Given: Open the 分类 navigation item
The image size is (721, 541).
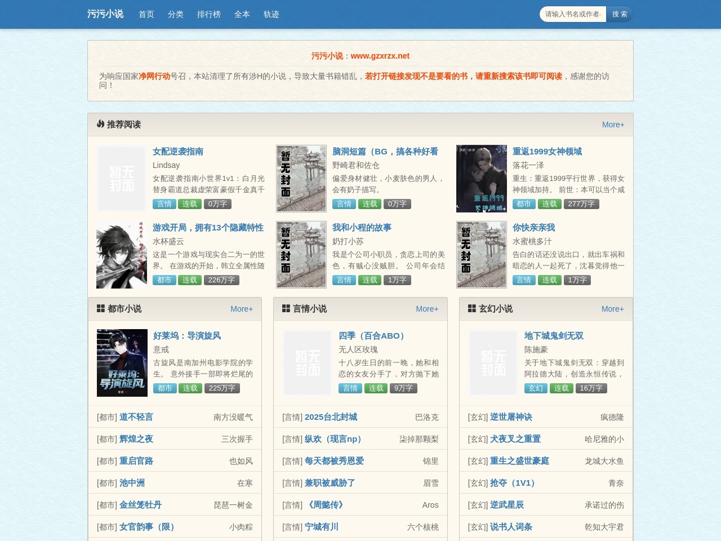Looking at the screenshot, I should [175, 14].
